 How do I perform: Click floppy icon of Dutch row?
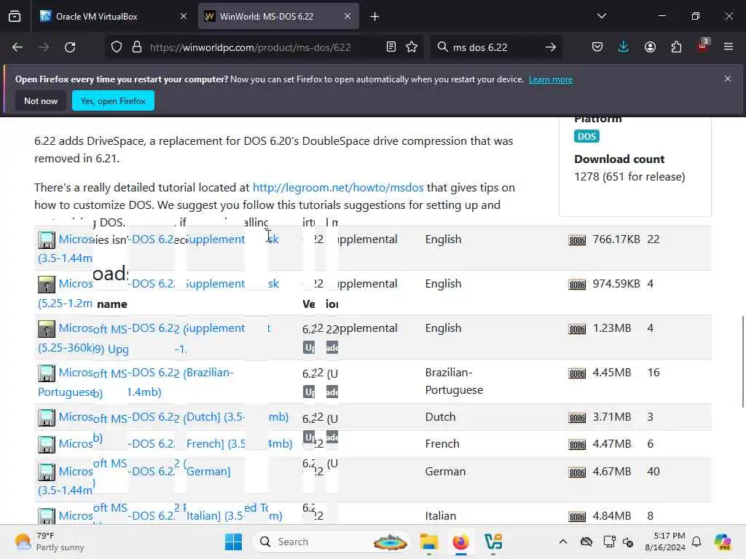[46, 418]
